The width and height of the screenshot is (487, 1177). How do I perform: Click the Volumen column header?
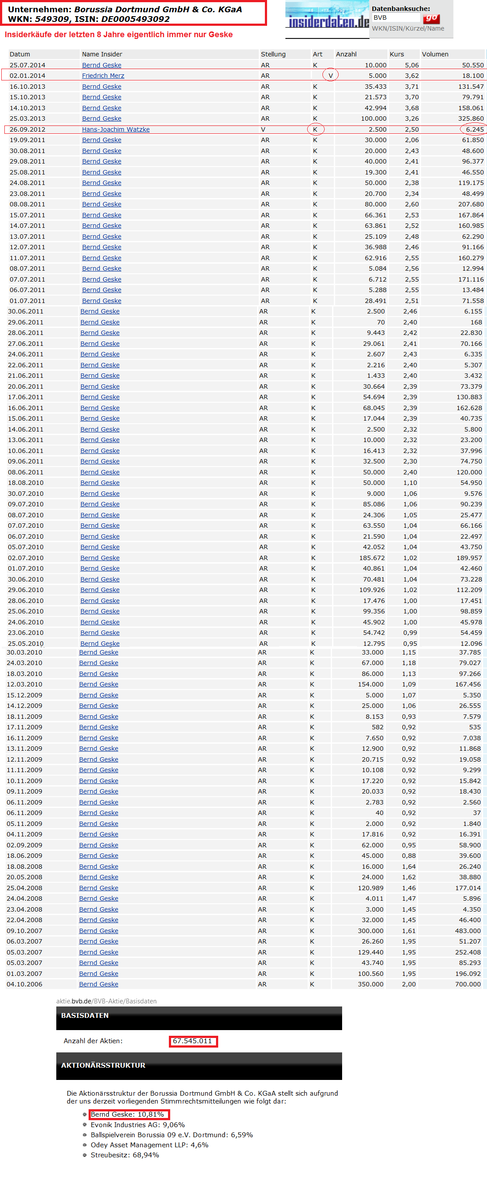(435, 54)
